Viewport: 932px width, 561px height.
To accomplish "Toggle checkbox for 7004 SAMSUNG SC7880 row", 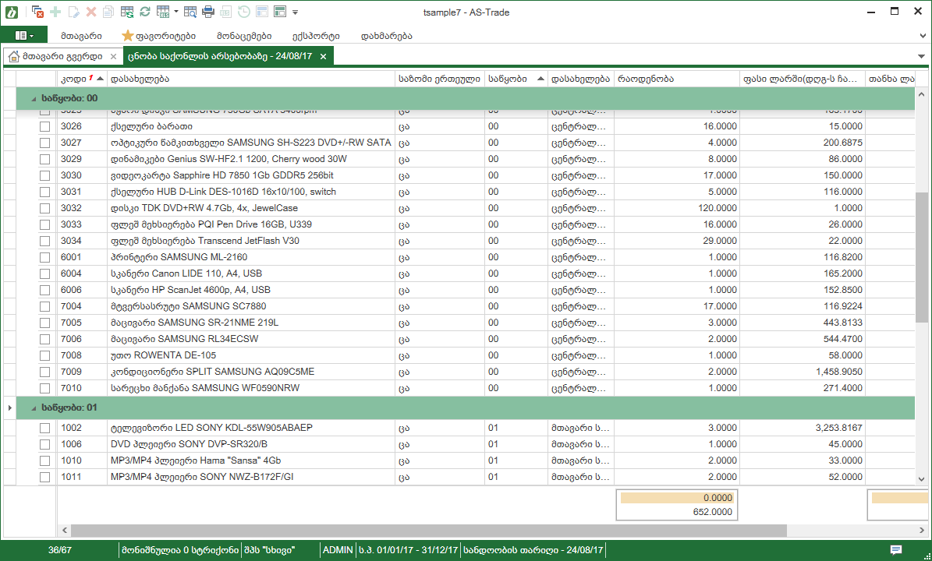I will 44,306.
